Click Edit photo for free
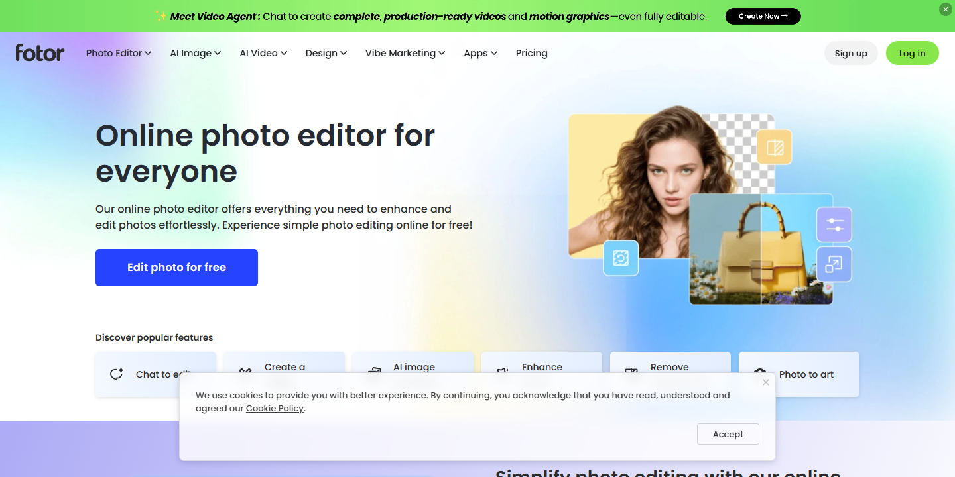This screenshot has height=477, width=955. pyautogui.click(x=176, y=268)
